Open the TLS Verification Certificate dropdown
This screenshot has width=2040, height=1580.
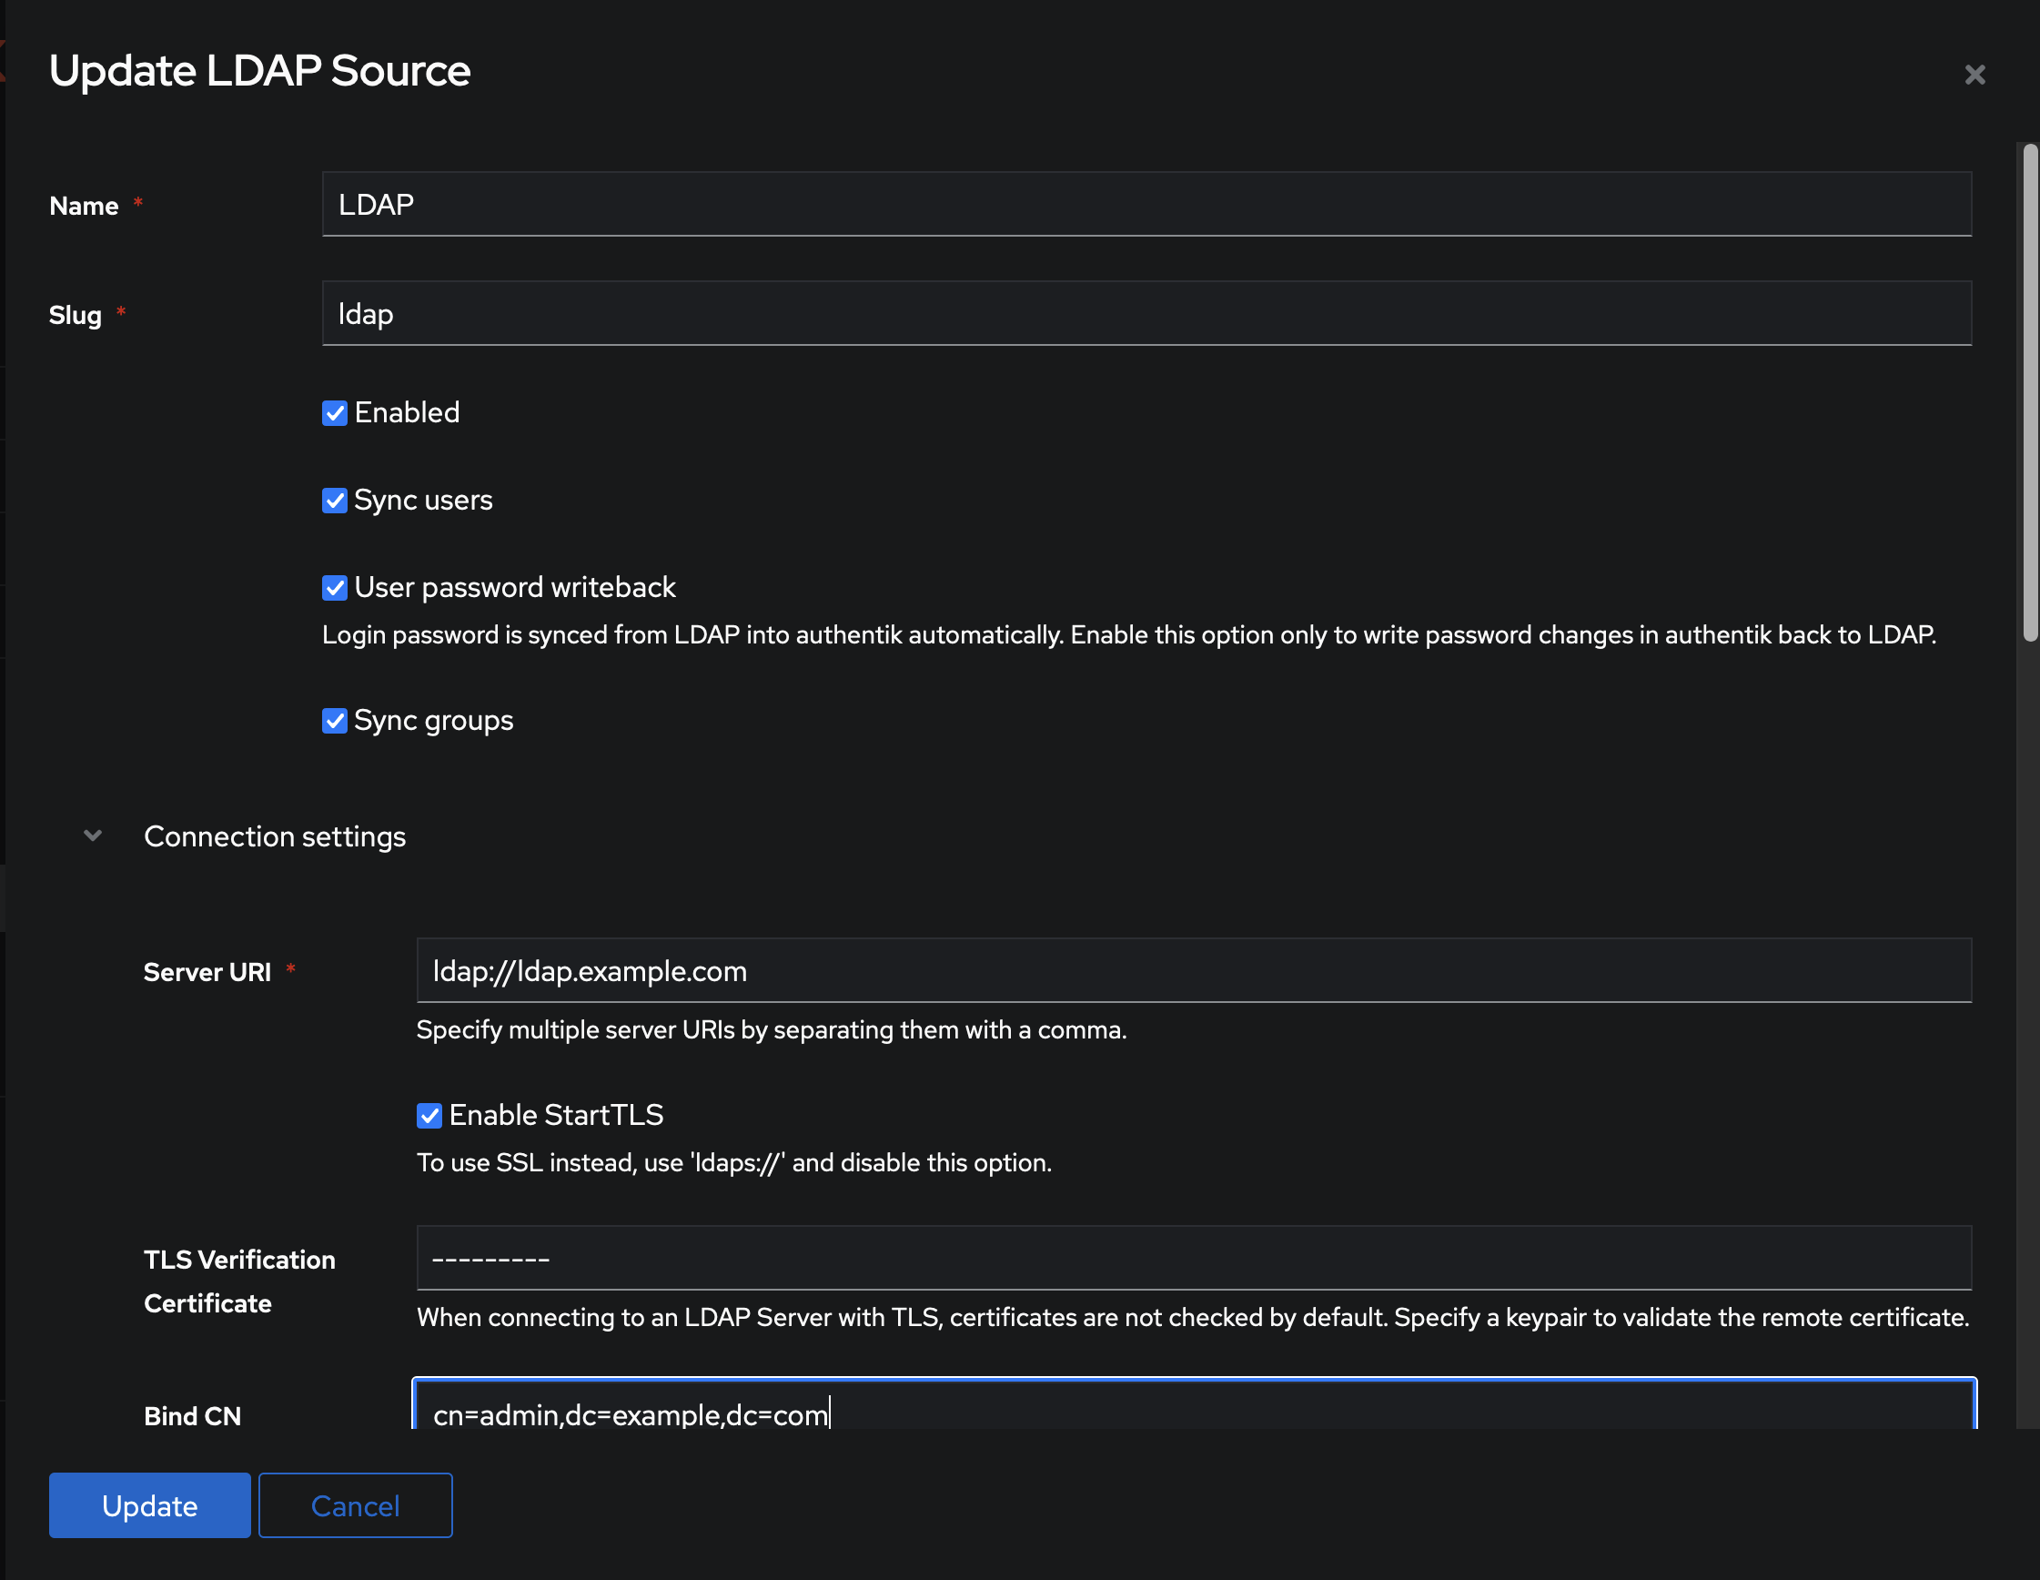(1193, 1258)
